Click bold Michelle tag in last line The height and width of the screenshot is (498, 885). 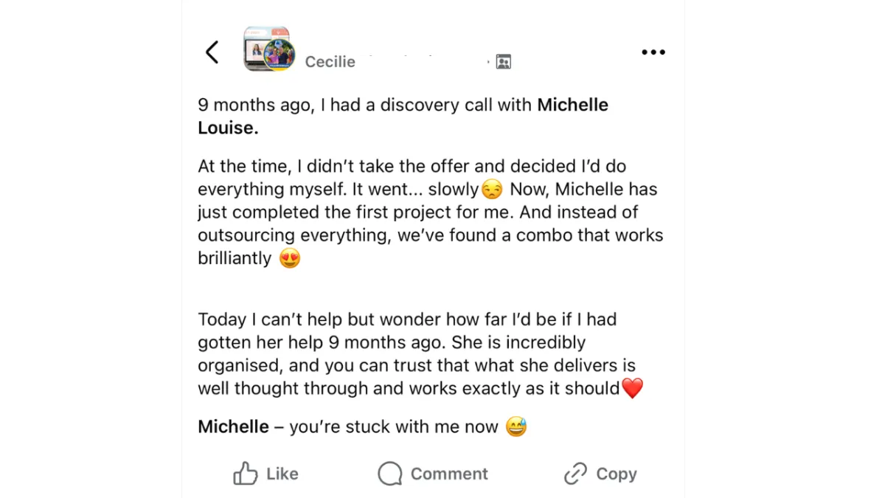tap(233, 426)
